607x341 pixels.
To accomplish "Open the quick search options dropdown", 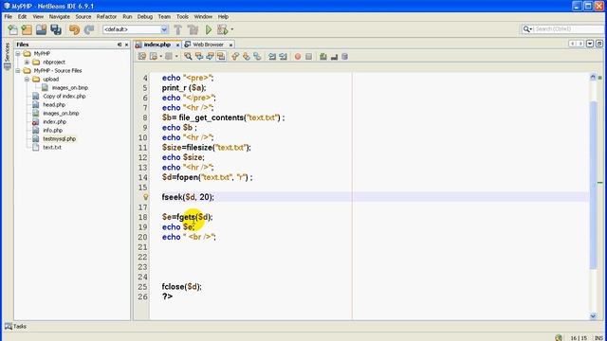I will pyautogui.click(x=527, y=29).
